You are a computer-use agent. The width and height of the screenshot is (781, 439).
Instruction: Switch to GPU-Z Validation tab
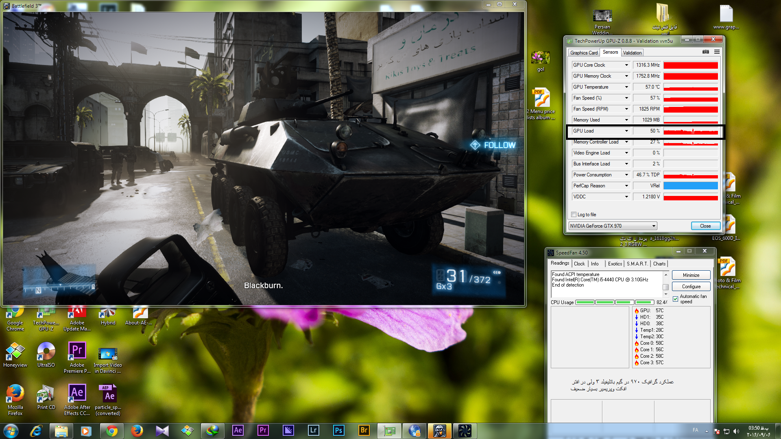click(x=632, y=53)
